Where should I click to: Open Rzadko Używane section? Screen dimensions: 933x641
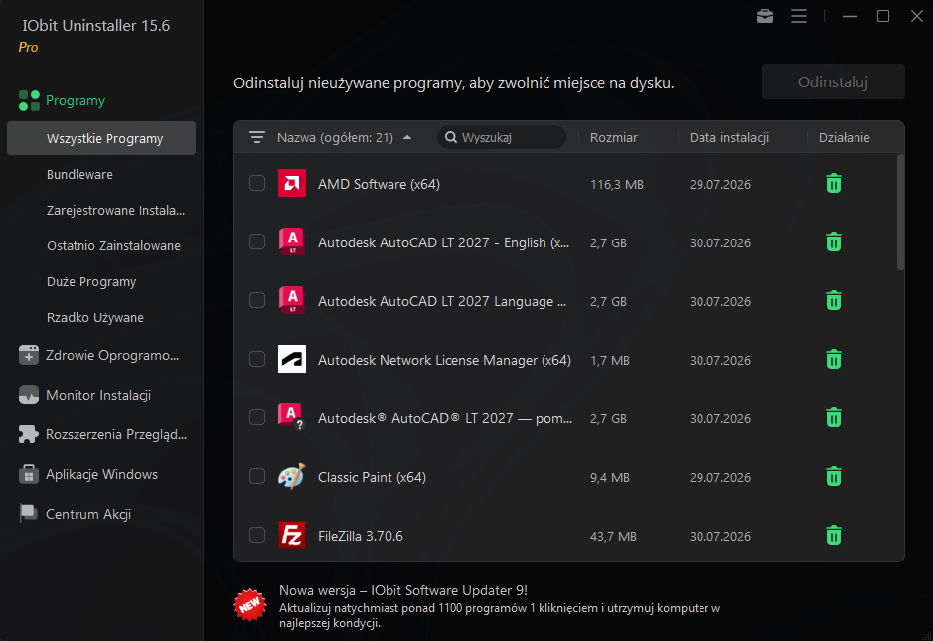coord(95,317)
